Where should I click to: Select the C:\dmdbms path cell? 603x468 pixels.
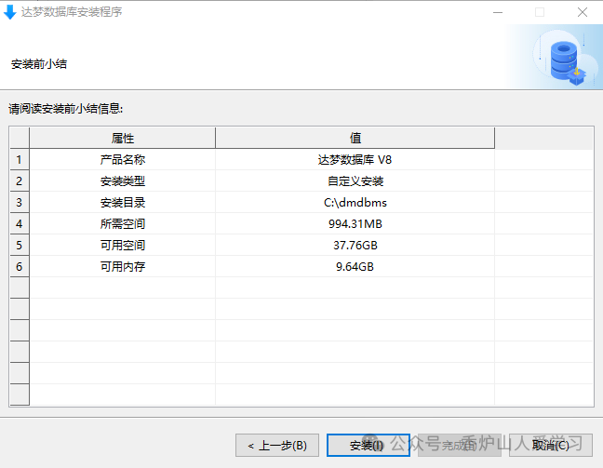(355, 202)
